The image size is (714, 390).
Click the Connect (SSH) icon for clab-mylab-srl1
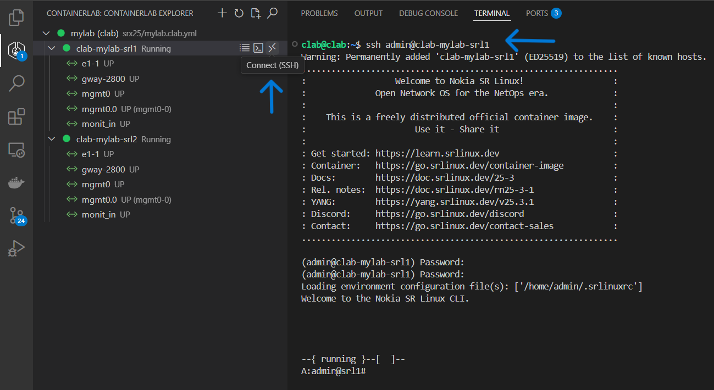(x=272, y=48)
